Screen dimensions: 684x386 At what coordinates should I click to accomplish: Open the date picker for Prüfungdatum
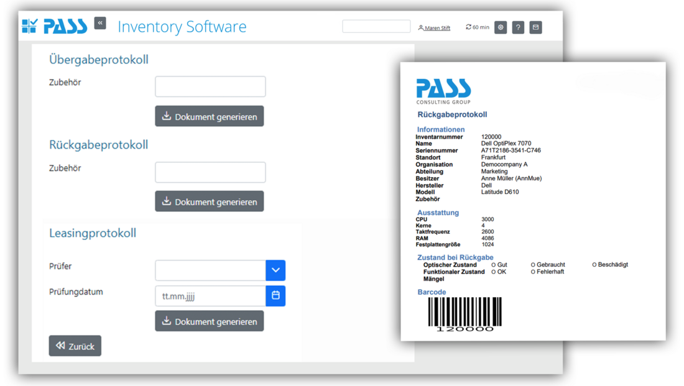[x=275, y=296]
